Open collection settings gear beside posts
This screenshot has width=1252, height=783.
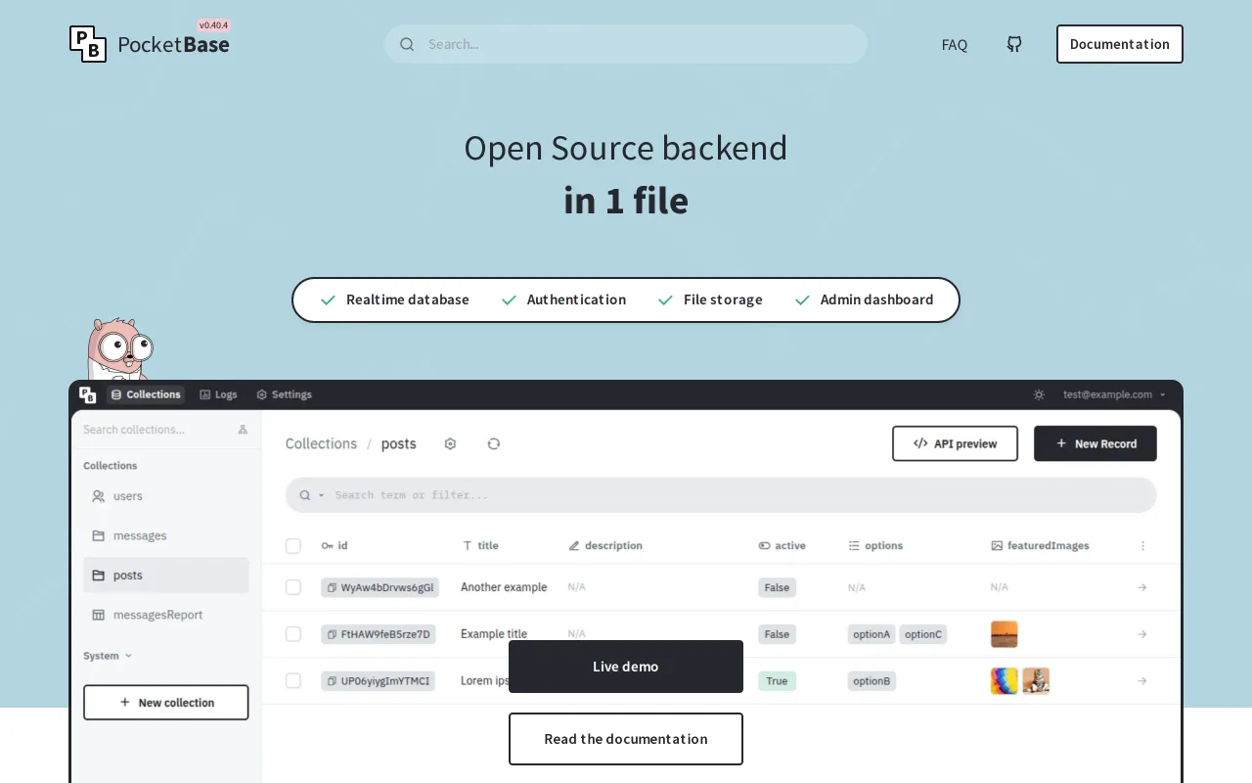[x=450, y=443]
